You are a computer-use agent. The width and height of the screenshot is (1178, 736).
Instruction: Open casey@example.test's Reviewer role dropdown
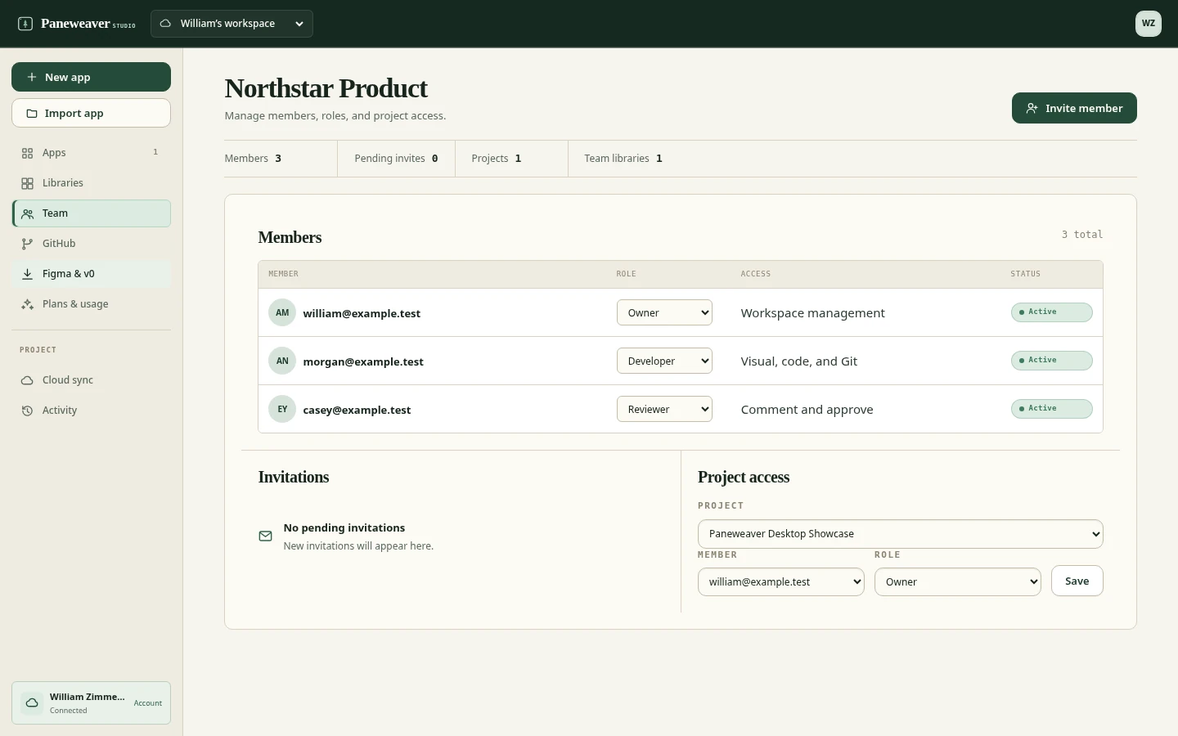click(664, 409)
